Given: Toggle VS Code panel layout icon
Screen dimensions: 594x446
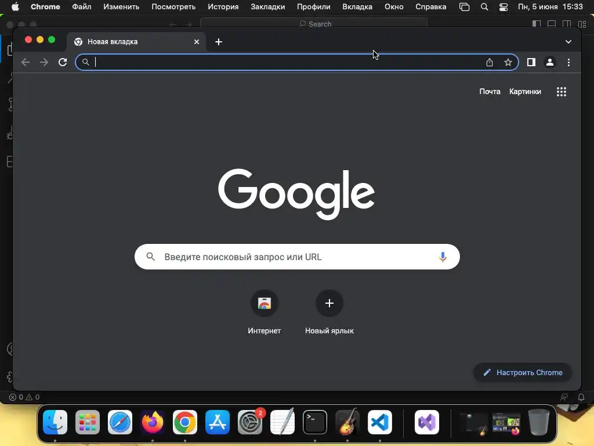Looking at the screenshot, I should tap(552, 24).
